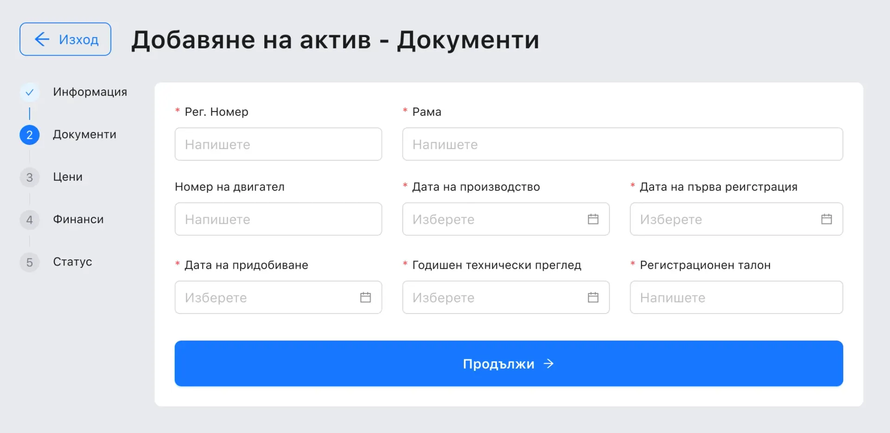Open the Цени step
Viewport: 890px width, 433px height.
[x=68, y=177]
